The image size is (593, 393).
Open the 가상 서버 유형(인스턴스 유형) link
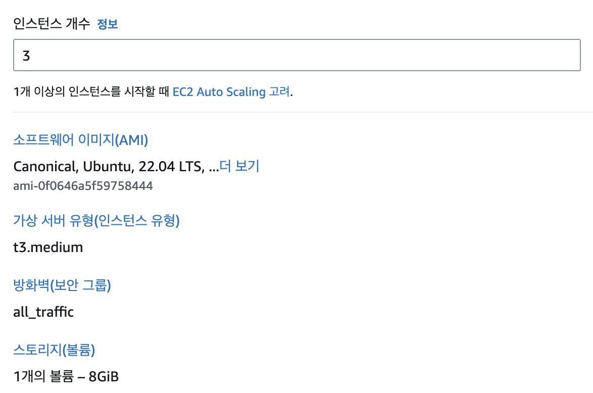pos(96,221)
